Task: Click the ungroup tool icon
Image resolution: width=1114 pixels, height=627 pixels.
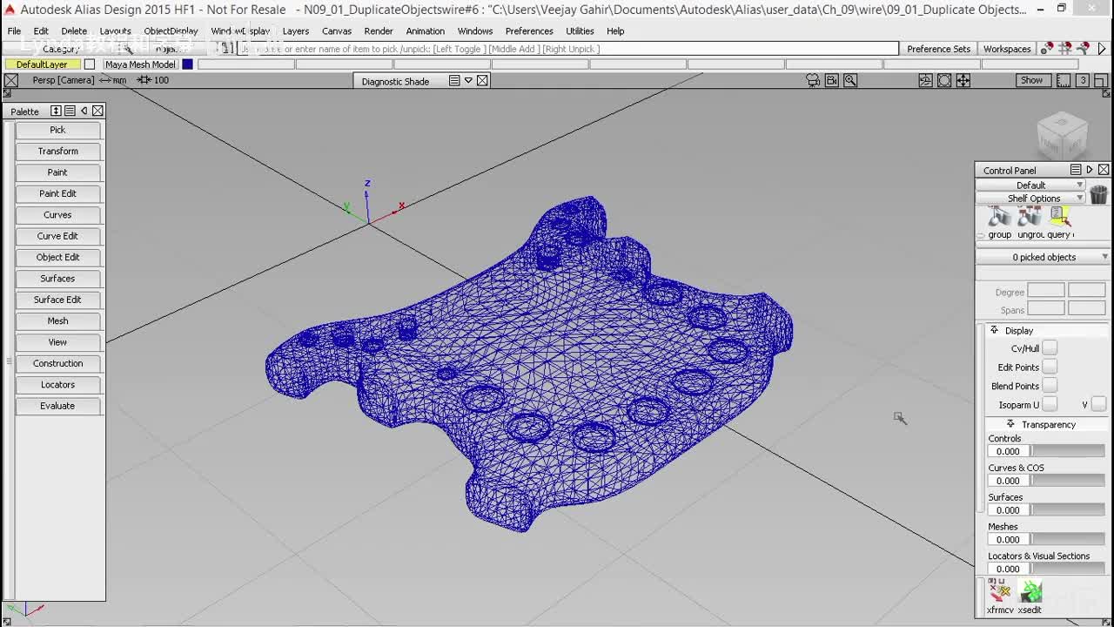Action: [x=1030, y=217]
